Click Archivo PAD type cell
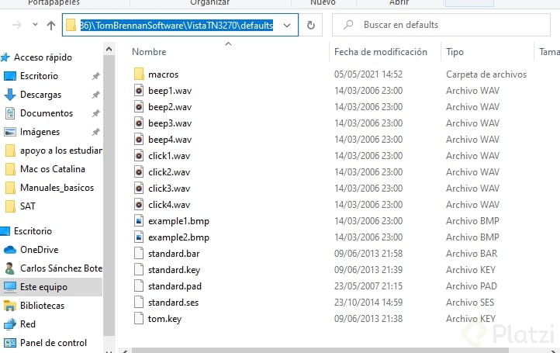Screen dimensions: 560x353 coord(472,286)
